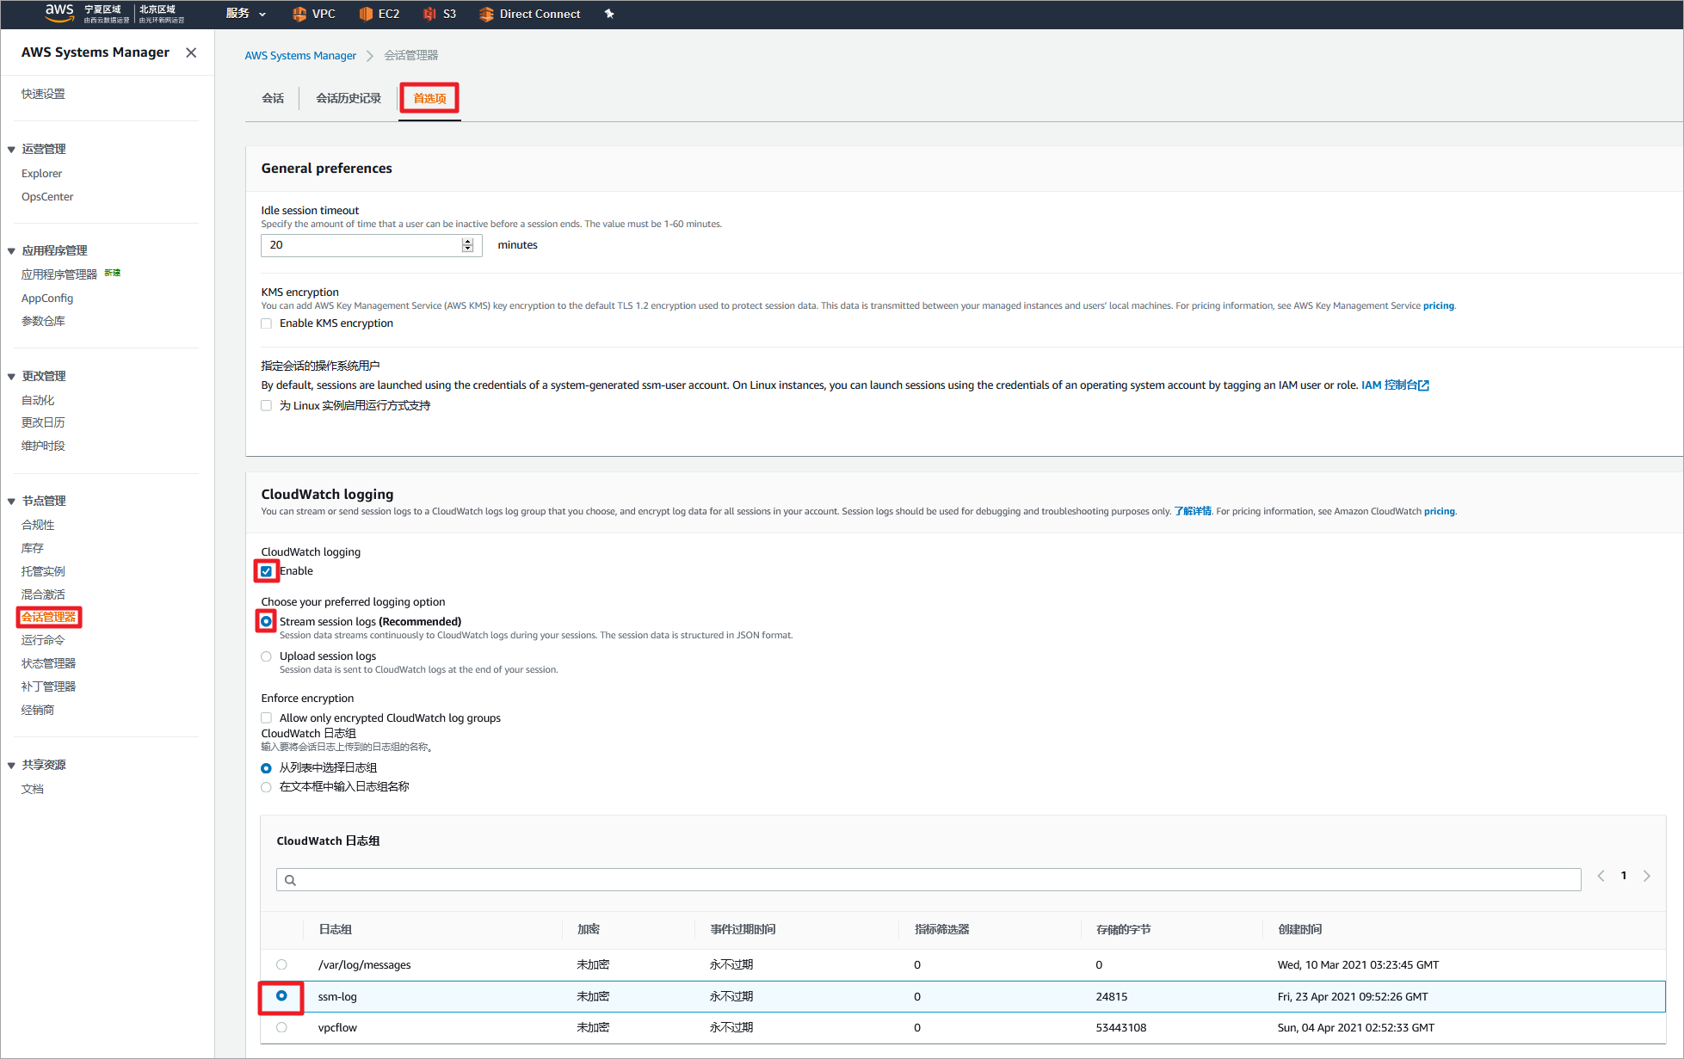Close the AWS Systems Manager sidebar
The height and width of the screenshot is (1059, 1684).
point(191,52)
